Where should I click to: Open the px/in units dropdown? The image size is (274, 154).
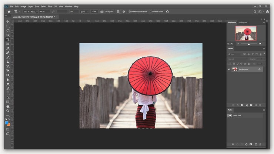84,12
